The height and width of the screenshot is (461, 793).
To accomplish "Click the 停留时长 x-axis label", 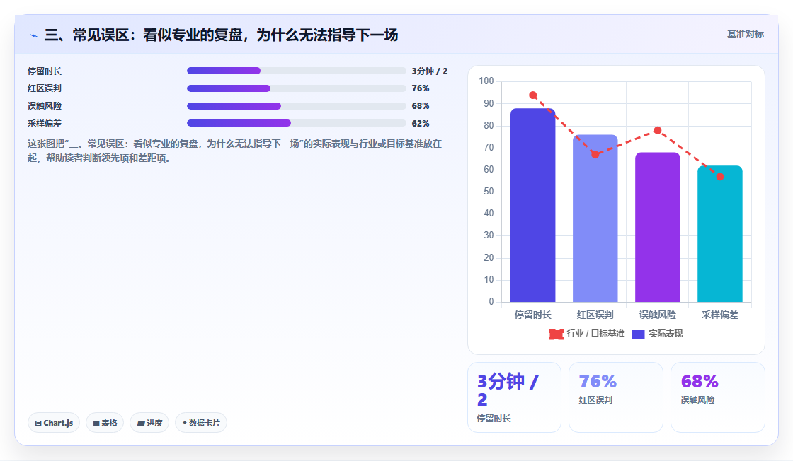I will 532,315.
